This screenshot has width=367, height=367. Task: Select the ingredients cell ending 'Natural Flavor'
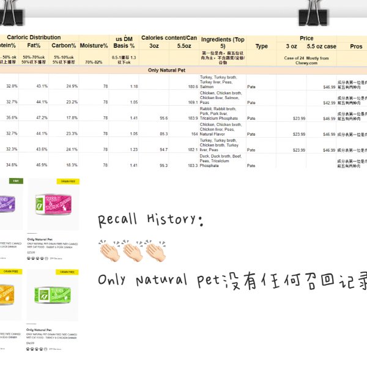tap(223, 129)
